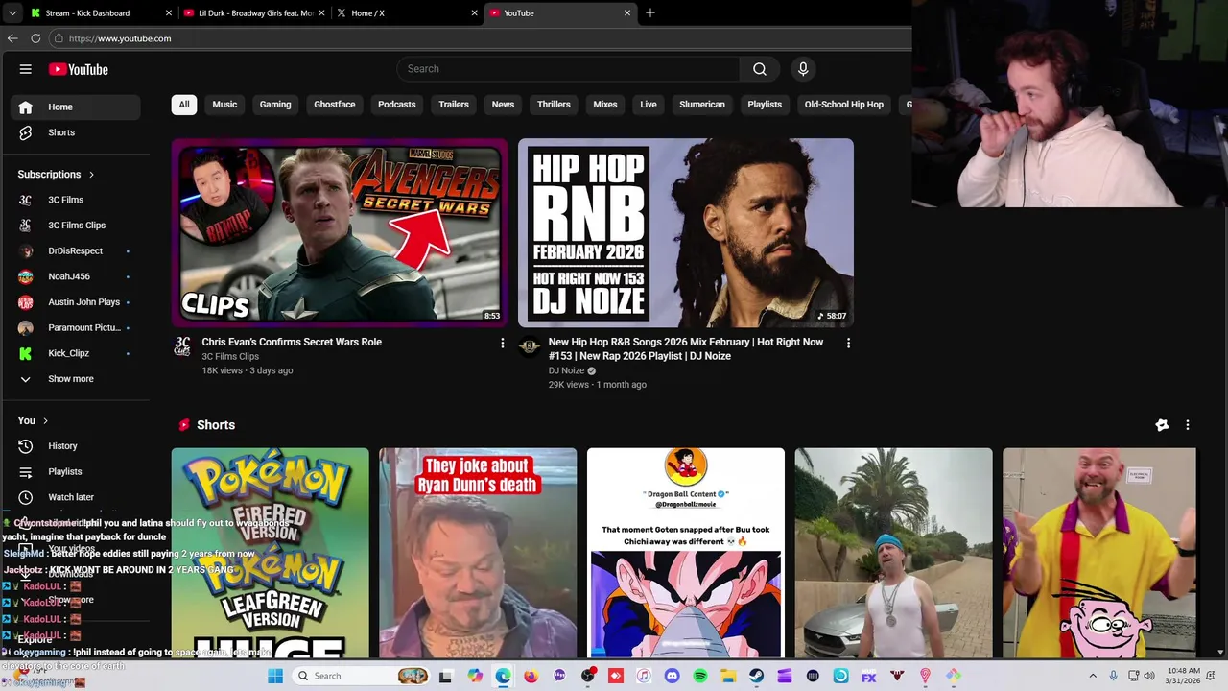The height and width of the screenshot is (691, 1228).
Task: Play the Avengers Secret Wars thumbnail
Action: coord(340,233)
